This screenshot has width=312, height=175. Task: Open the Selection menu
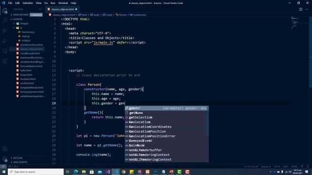pos(28,3)
